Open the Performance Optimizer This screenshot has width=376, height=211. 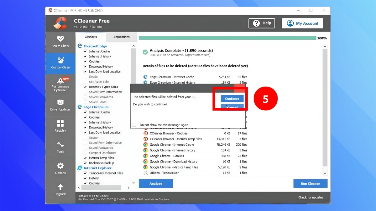60,84
